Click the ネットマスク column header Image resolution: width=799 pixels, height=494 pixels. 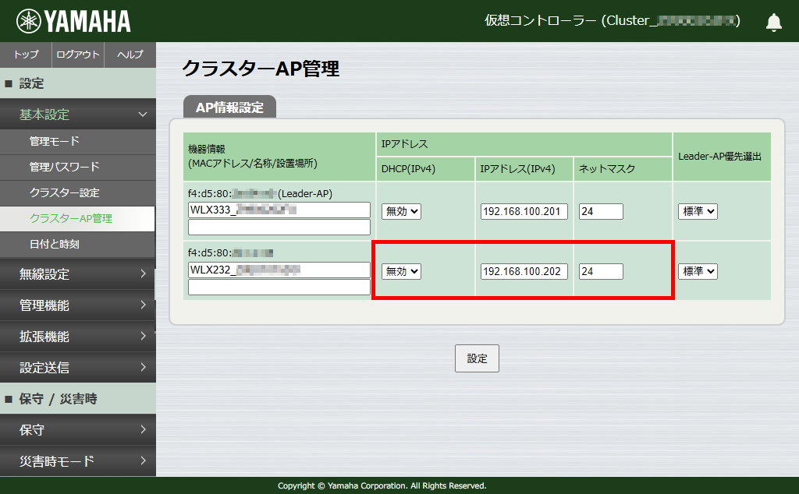[623, 169]
